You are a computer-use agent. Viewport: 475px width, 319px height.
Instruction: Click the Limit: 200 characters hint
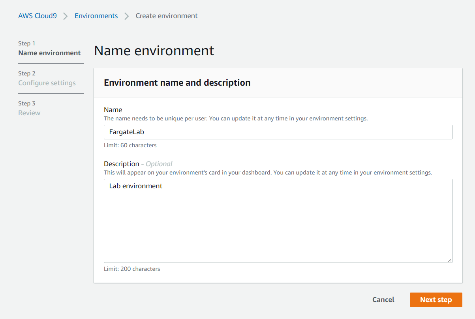click(132, 269)
